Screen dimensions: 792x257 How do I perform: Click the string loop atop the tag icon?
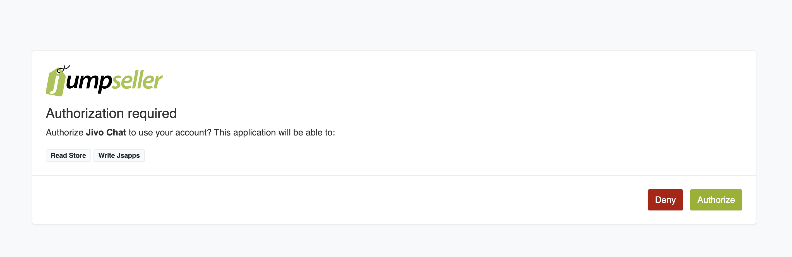[x=63, y=69]
